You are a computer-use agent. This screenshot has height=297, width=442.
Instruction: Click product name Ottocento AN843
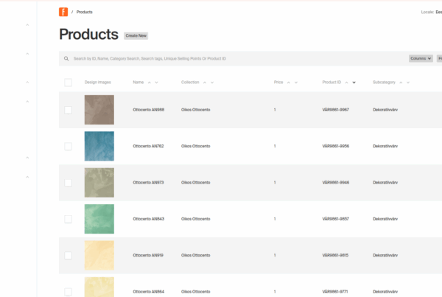[149, 219]
